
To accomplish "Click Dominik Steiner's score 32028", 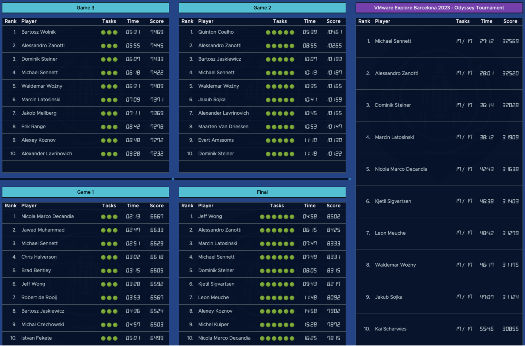I will (510, 105).
